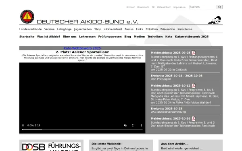
Task: Open the Über uns menu
Action: coord(70,37)
